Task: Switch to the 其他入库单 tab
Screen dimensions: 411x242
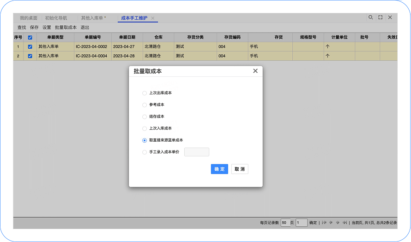Action: click(92, 18)
